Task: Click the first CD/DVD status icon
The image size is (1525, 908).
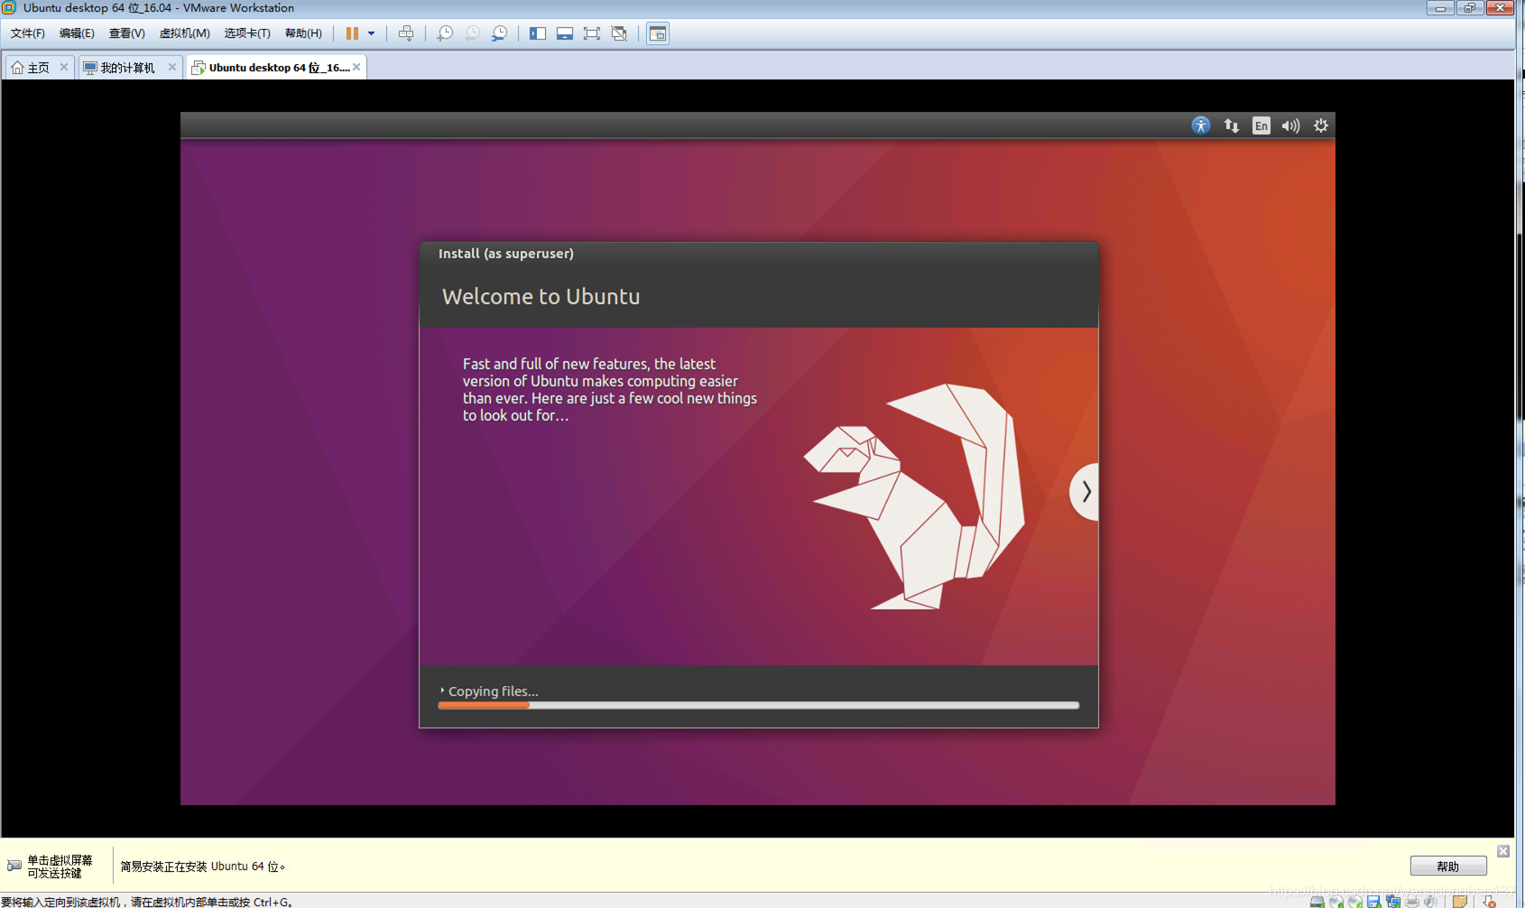Action: (x=1336, y=902)
